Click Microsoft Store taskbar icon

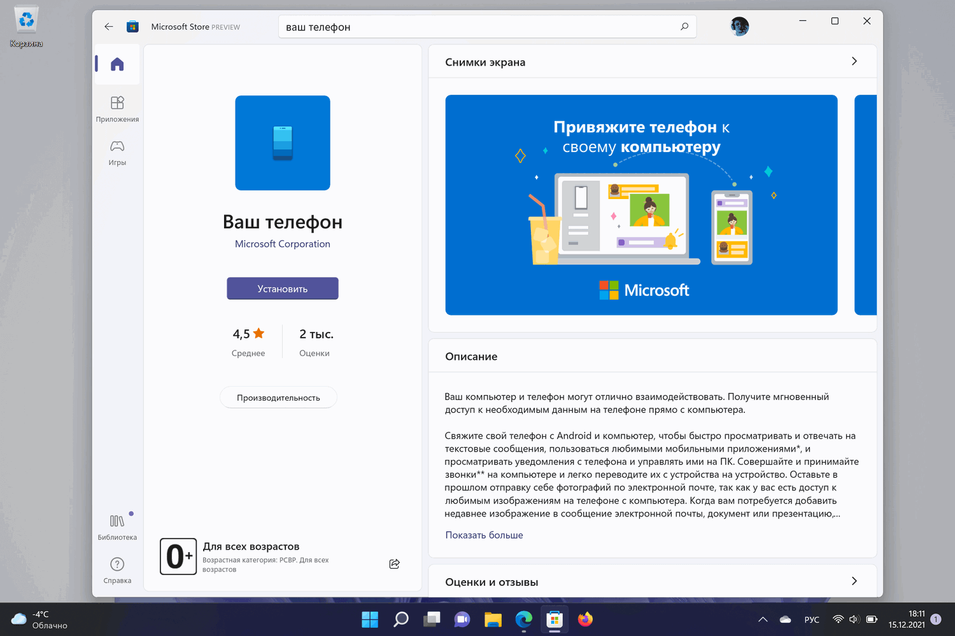point(555,619)
